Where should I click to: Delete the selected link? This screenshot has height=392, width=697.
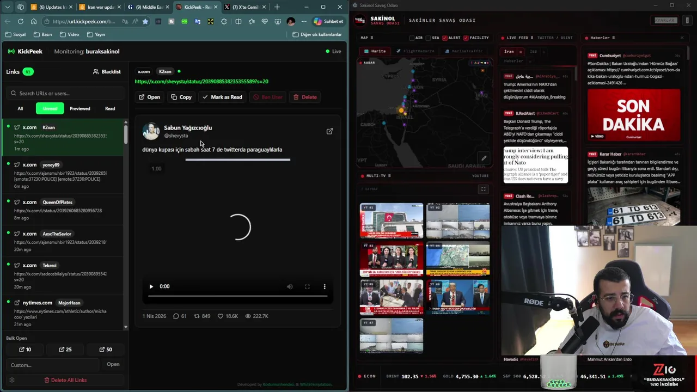[x=305, y=97]
